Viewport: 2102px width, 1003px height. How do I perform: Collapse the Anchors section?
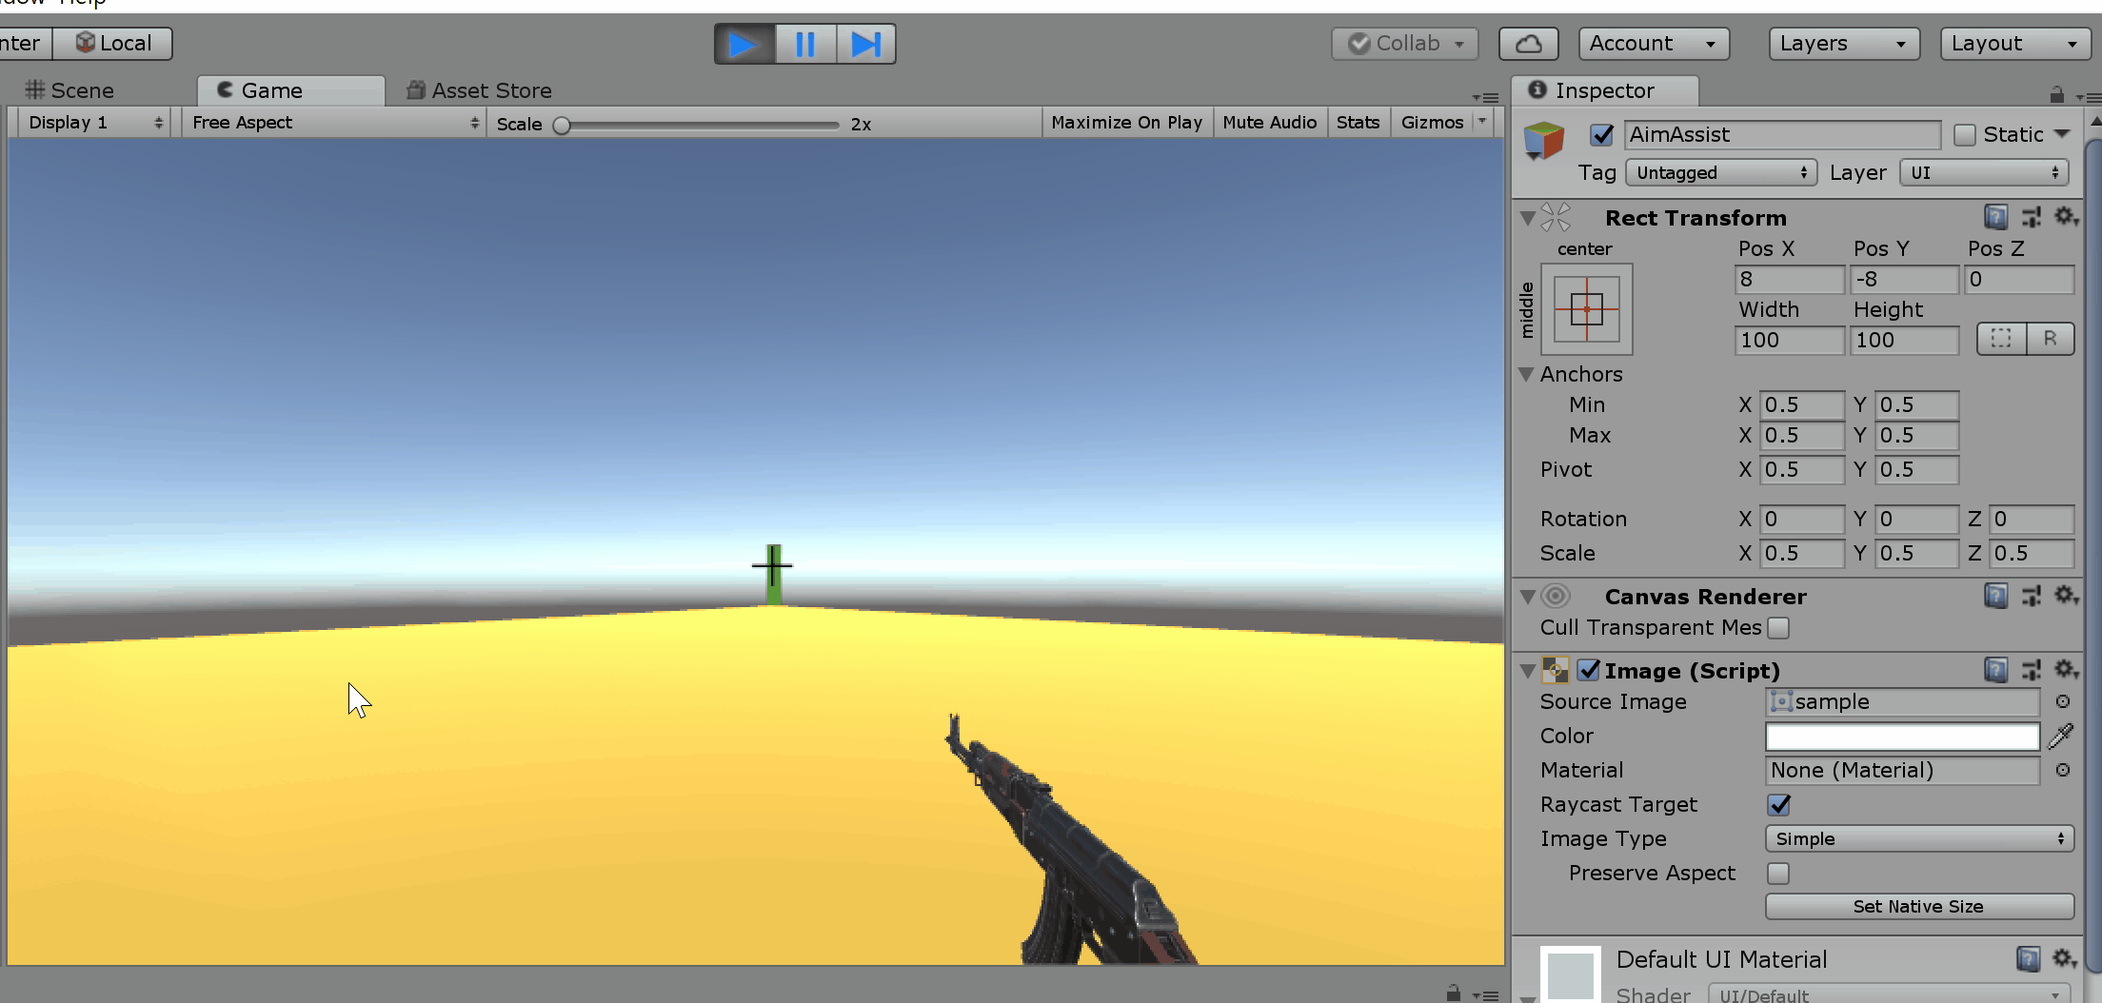[1526, 374]
